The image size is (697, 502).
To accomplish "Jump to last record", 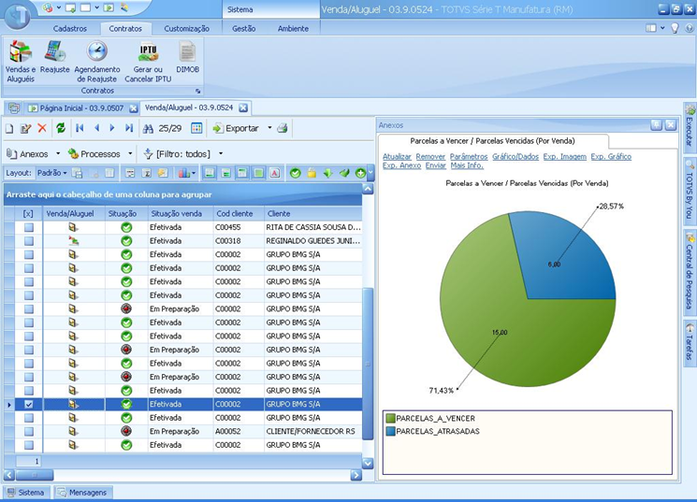I will [129, 128].
